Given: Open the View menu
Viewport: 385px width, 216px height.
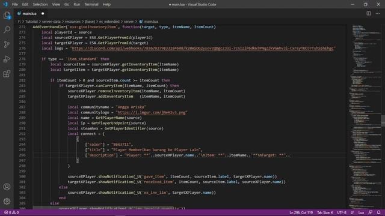Looking at the screenshot, I should pos(56,4).
